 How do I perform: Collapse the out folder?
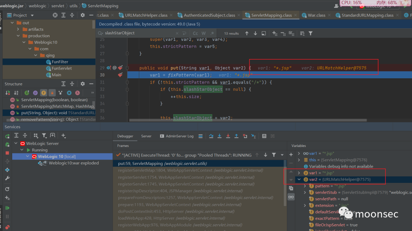[x=12, y=23]
